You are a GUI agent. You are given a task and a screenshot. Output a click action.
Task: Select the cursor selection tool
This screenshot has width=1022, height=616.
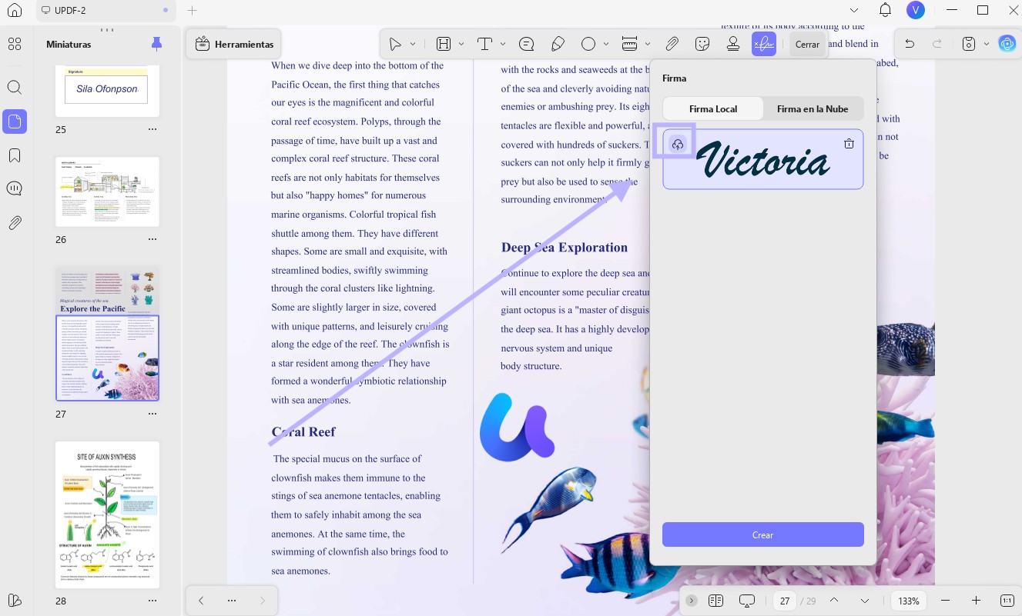[395, 44]
